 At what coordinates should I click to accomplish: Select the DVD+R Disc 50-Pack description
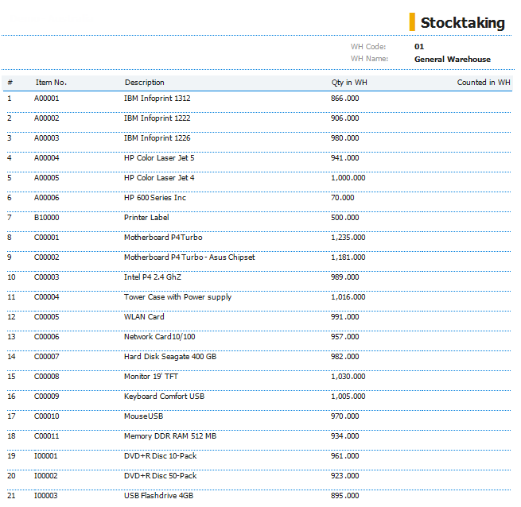[160, 476]
